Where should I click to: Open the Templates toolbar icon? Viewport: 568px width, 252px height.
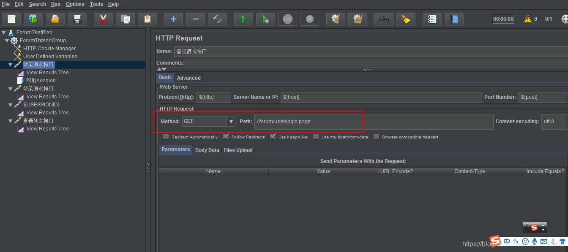click(33, 19)
